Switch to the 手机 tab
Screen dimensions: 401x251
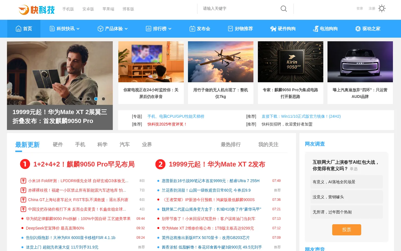(x=80, y=144)
